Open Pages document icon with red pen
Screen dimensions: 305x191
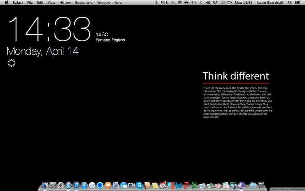point(218,185)
